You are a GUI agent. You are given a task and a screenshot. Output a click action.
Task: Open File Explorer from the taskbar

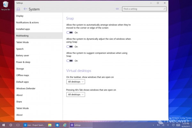point(50,125)
